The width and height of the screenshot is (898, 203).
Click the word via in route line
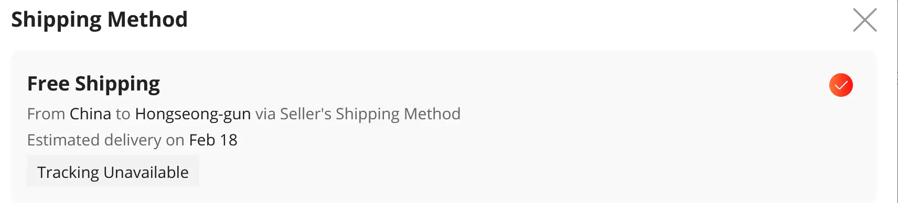(x=265, y=114)
